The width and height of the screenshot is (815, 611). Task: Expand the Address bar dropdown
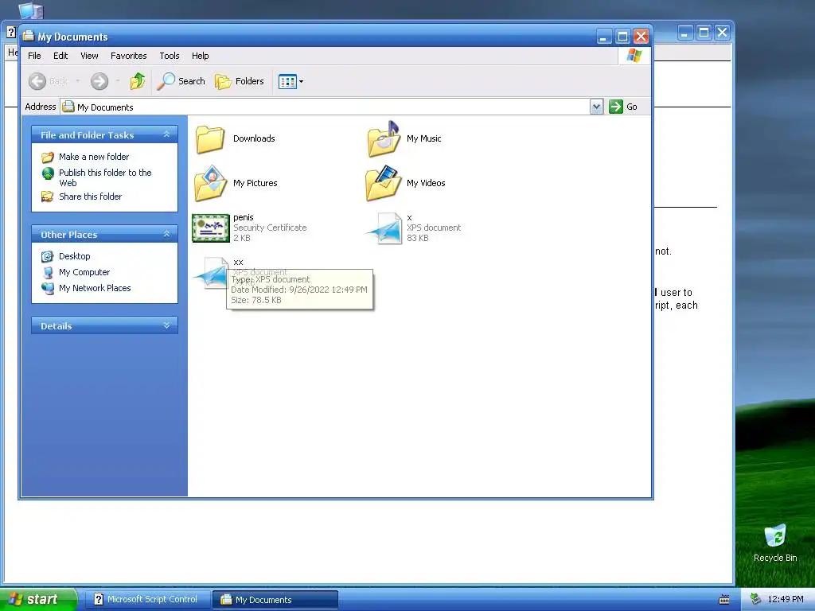point(596,107)
